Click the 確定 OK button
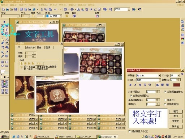185x139 pixels. click(176, 111)
